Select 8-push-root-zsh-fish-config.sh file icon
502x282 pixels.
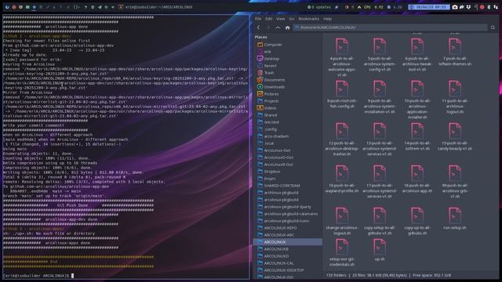pyautogui.click(x=342, y=89)
